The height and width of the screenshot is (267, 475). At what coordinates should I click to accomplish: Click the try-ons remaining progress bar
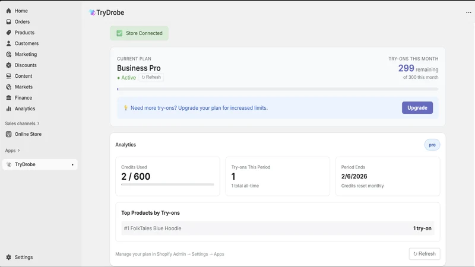[x=277, y=89]
